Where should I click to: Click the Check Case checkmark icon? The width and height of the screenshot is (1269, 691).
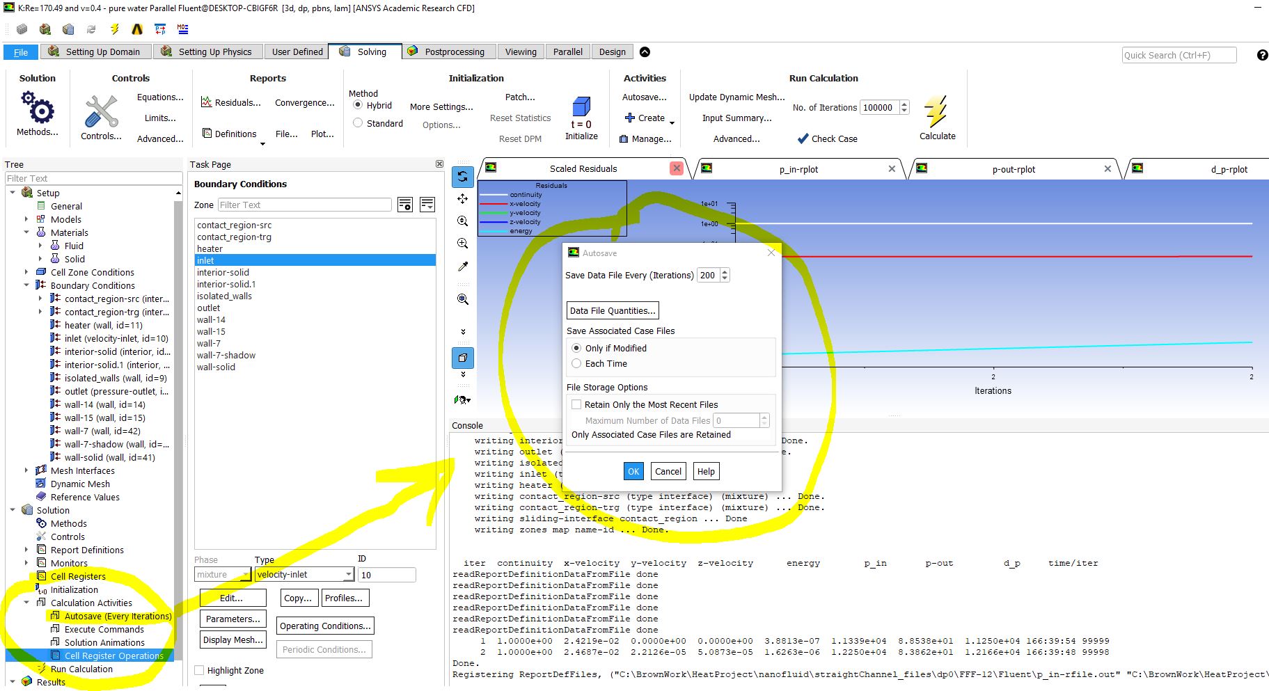pos(803,138)
